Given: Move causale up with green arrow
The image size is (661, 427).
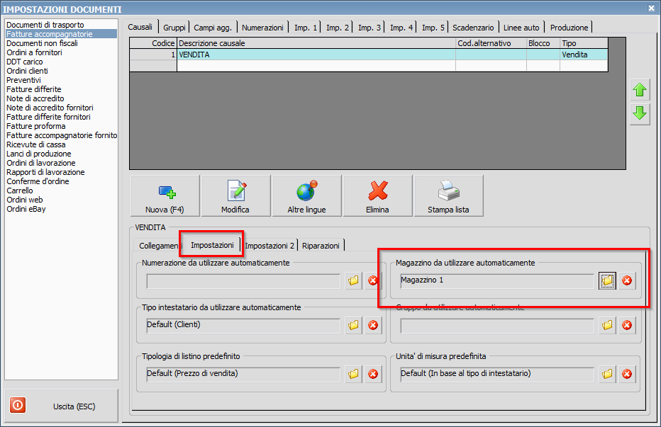Looking at the screenshot, I should (x=640, y=90).
